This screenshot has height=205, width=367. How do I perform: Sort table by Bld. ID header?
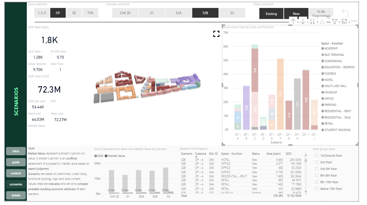tap(213, 154)
